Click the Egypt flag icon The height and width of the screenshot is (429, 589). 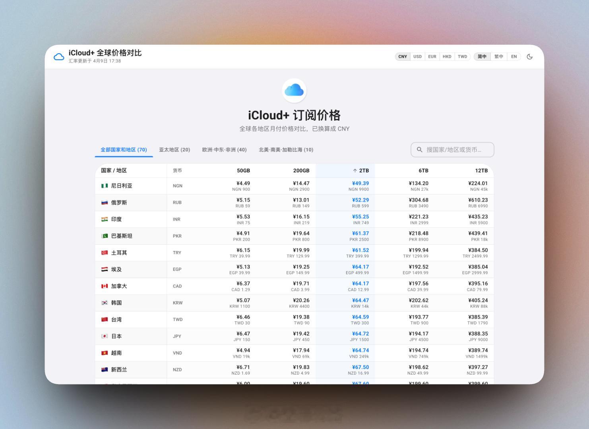pyautogui.click(x=105, y=269)
